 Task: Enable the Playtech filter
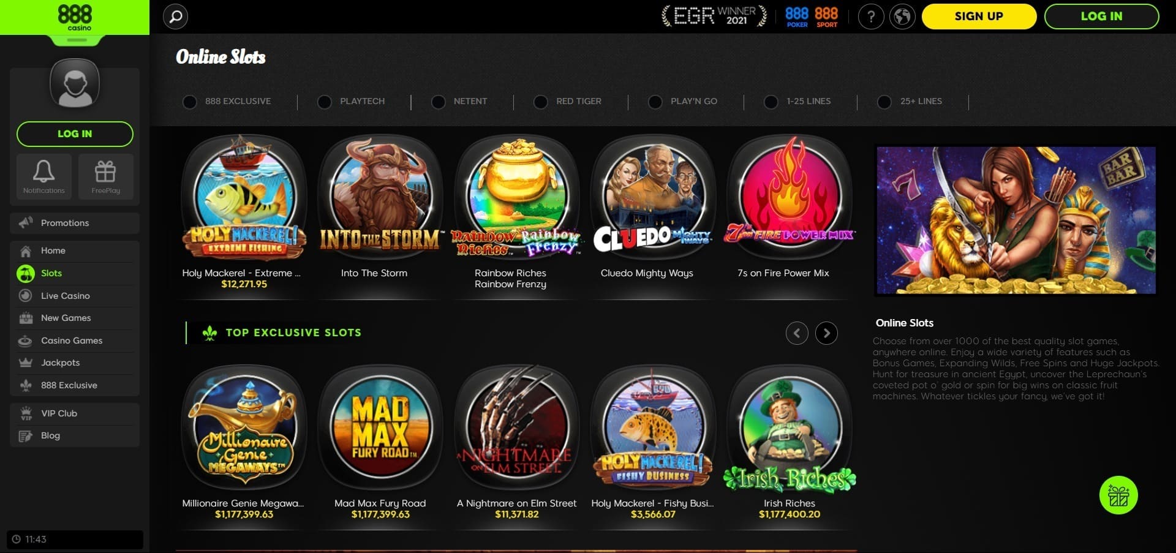pos(352,102)
